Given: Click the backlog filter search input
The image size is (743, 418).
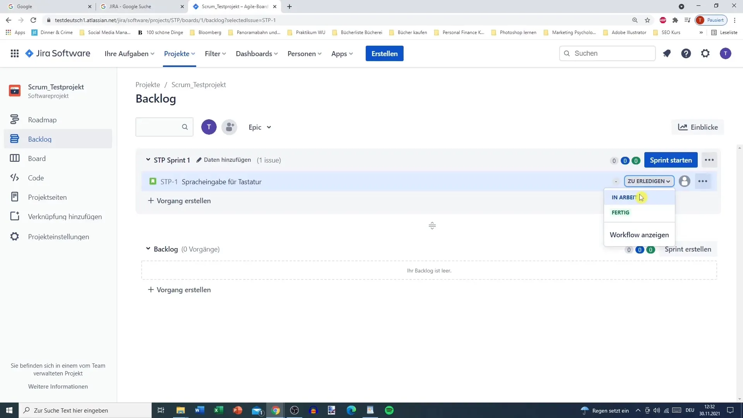Looking at the screenshot, I should tap(164, 127).
